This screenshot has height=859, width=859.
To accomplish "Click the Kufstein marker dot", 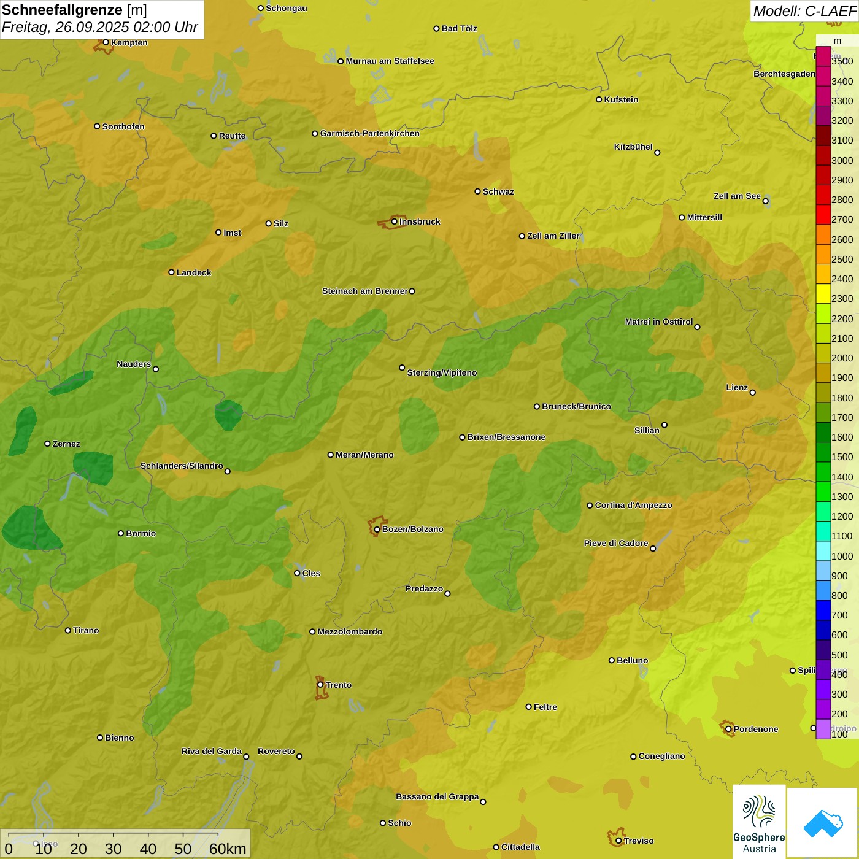I will point(599,99).
